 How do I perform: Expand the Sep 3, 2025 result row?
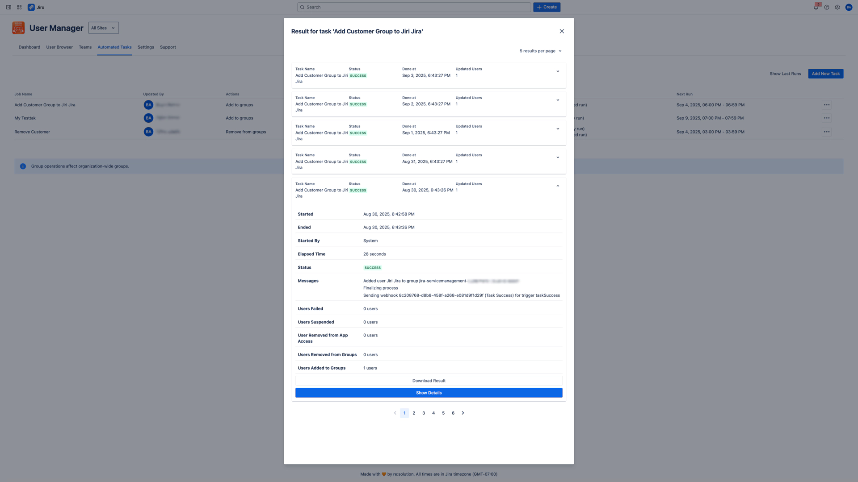pyautogui.click(x=558, y=71)
